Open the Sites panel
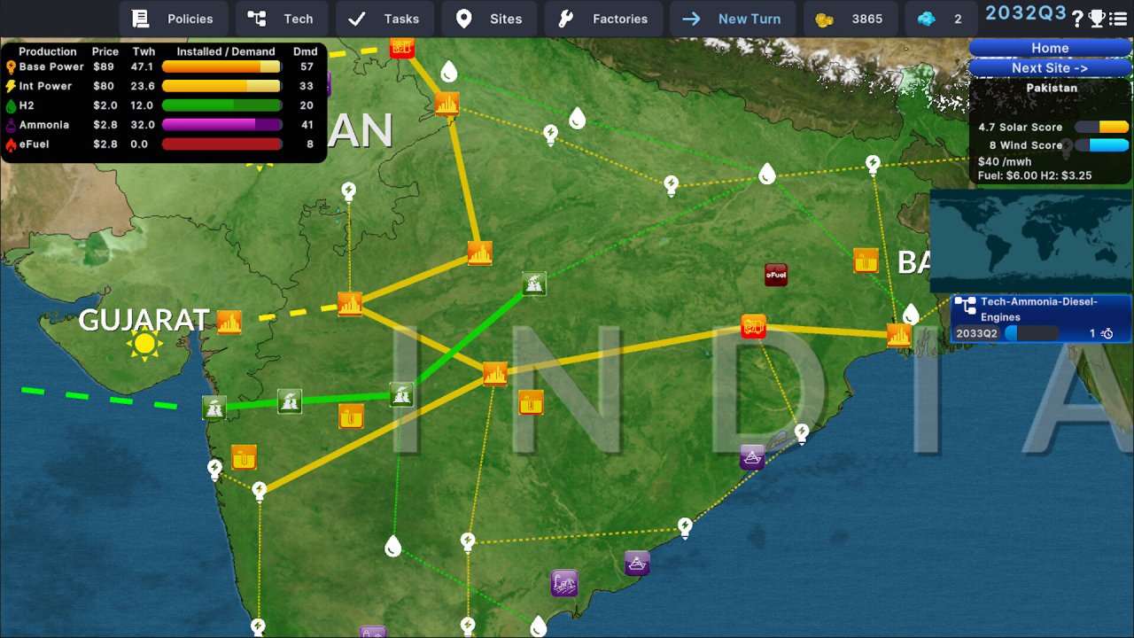Viewport: 1134px width, 638px height. pos(488,19)
